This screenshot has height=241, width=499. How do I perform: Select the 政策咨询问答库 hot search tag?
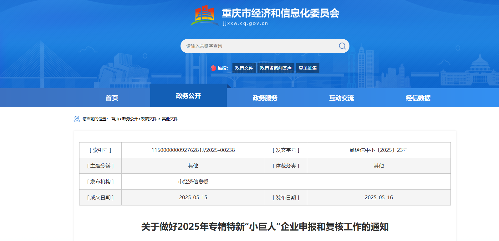coord(276,68)
